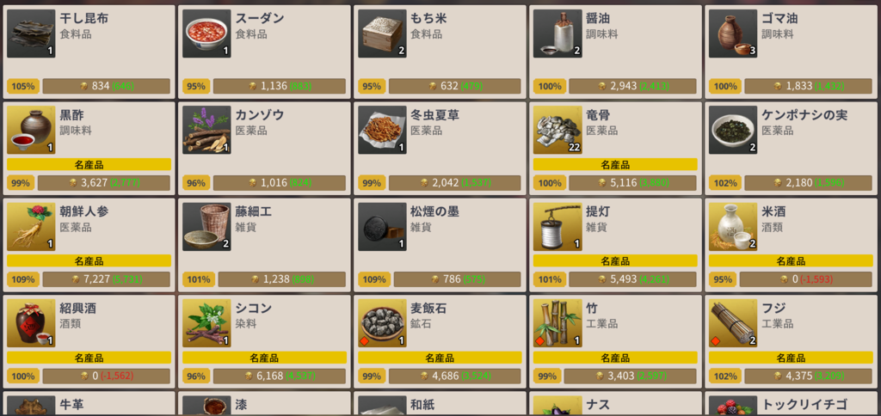Select the スーダン soup bowl icon
Viewport: 881px width, 416px height.
coord(206,34)
